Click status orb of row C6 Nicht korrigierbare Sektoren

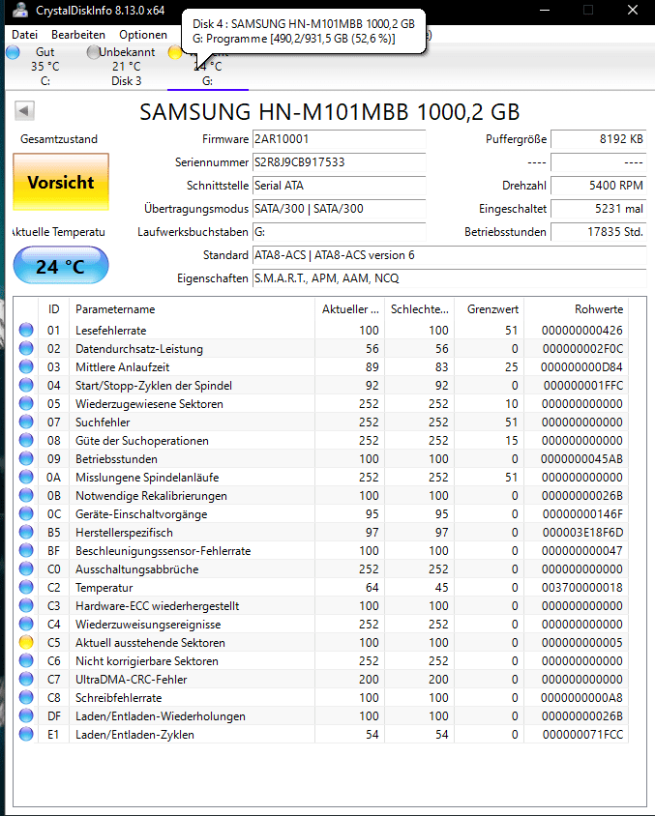26,661
